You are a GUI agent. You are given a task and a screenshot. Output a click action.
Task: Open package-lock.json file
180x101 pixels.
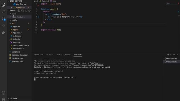19,55
